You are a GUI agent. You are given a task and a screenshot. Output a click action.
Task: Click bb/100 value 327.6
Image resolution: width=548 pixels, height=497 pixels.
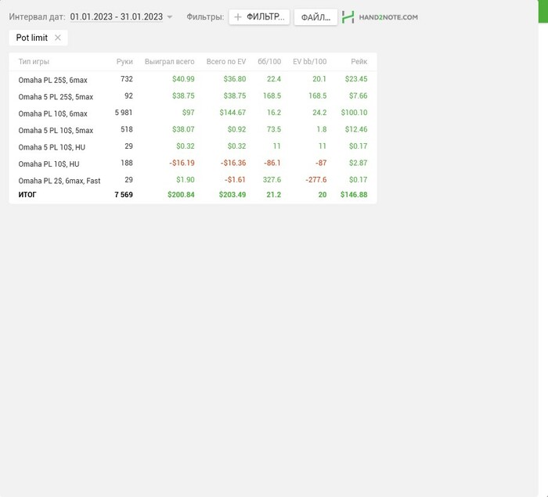(272, 180)
